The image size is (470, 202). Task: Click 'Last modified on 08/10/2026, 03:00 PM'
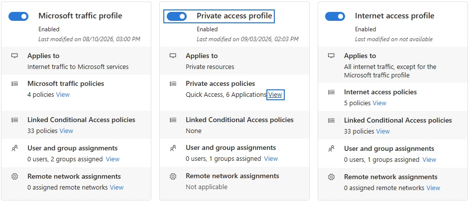point(89,39)
